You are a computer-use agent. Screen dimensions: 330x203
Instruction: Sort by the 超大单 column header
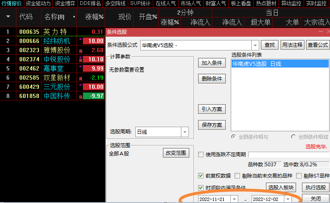click(260, 22)
